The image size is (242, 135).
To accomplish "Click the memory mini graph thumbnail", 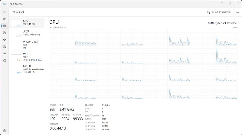I will coord(16,34).
